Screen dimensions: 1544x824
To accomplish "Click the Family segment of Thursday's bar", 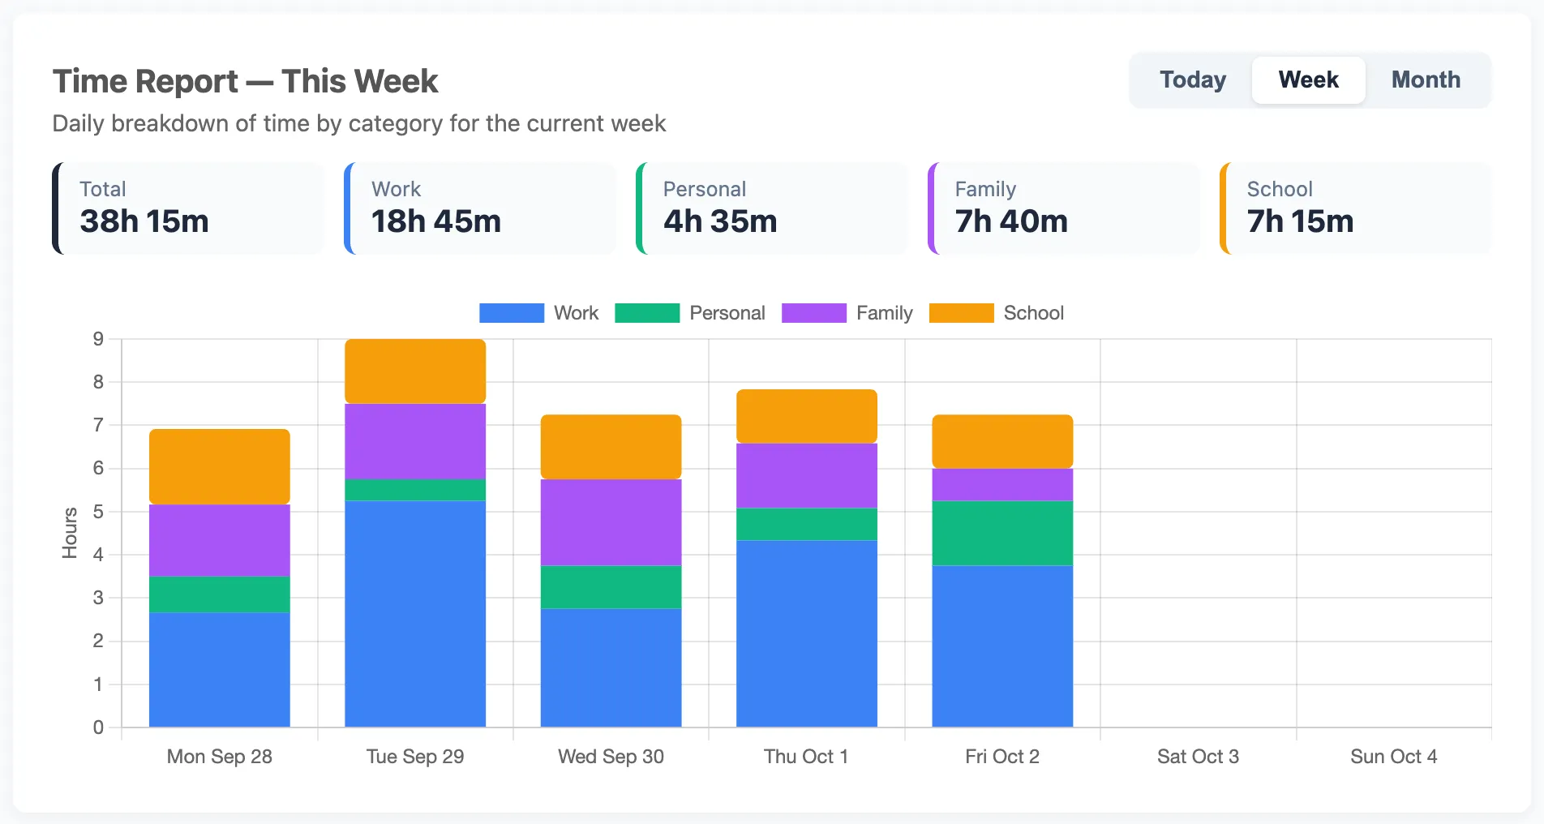I will (807, 475).
